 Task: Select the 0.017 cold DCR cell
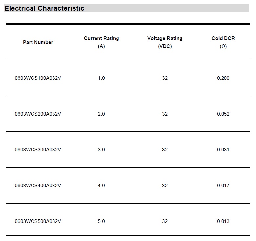223,186
